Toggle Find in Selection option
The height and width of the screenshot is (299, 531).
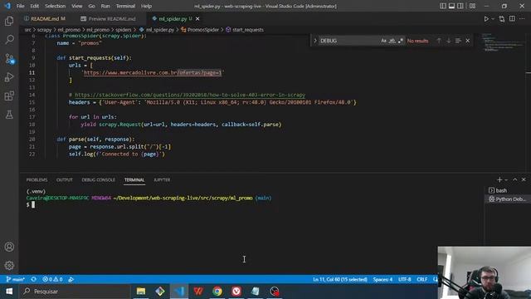click(458, 41)
